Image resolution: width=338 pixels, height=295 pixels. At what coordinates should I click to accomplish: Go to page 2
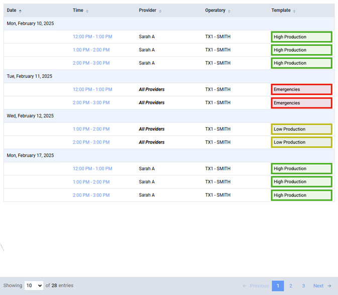pos(290,286)
